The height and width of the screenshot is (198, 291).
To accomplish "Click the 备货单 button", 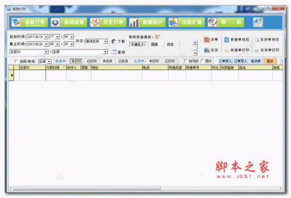I will coord(256,61).
